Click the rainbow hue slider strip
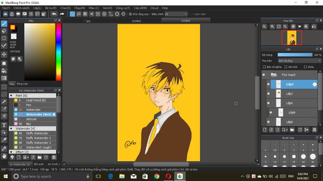 pyautogui.click(x=58, y=52)
